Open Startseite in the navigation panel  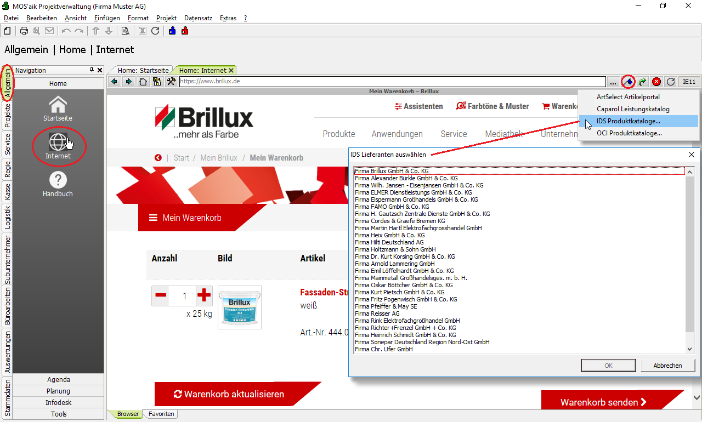58,109
